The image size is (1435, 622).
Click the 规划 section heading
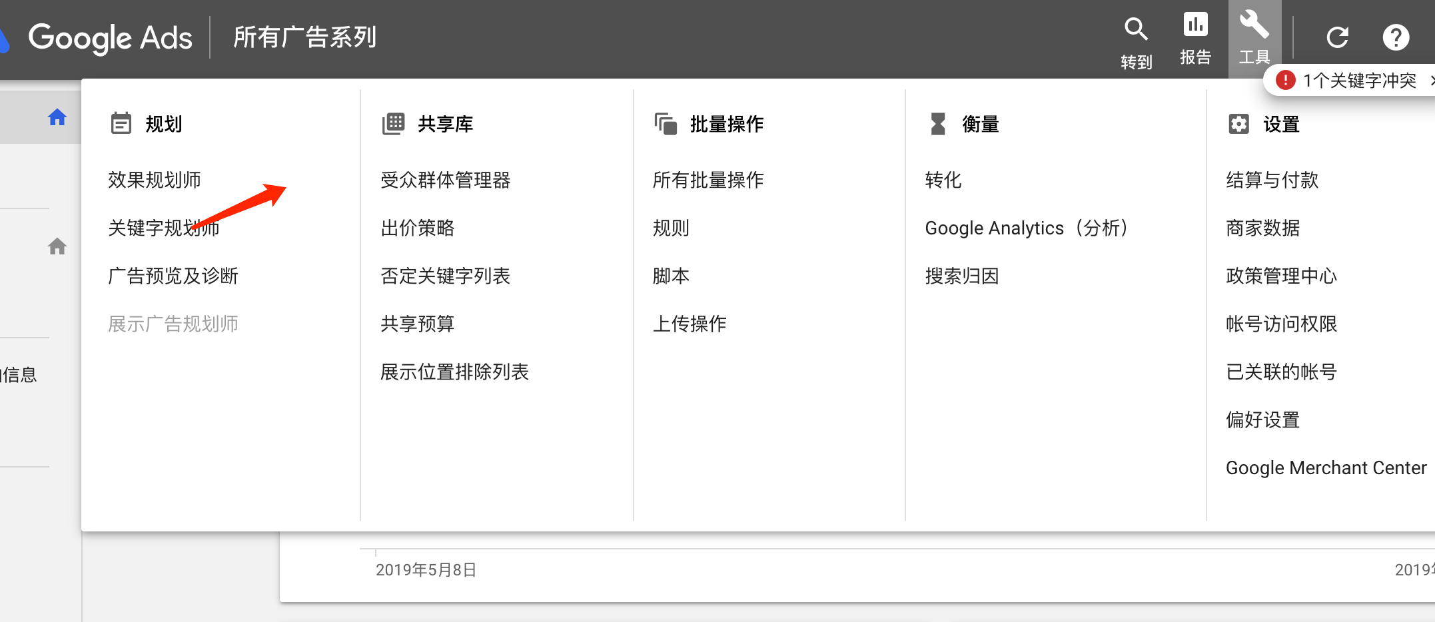[x=164, y=124]
